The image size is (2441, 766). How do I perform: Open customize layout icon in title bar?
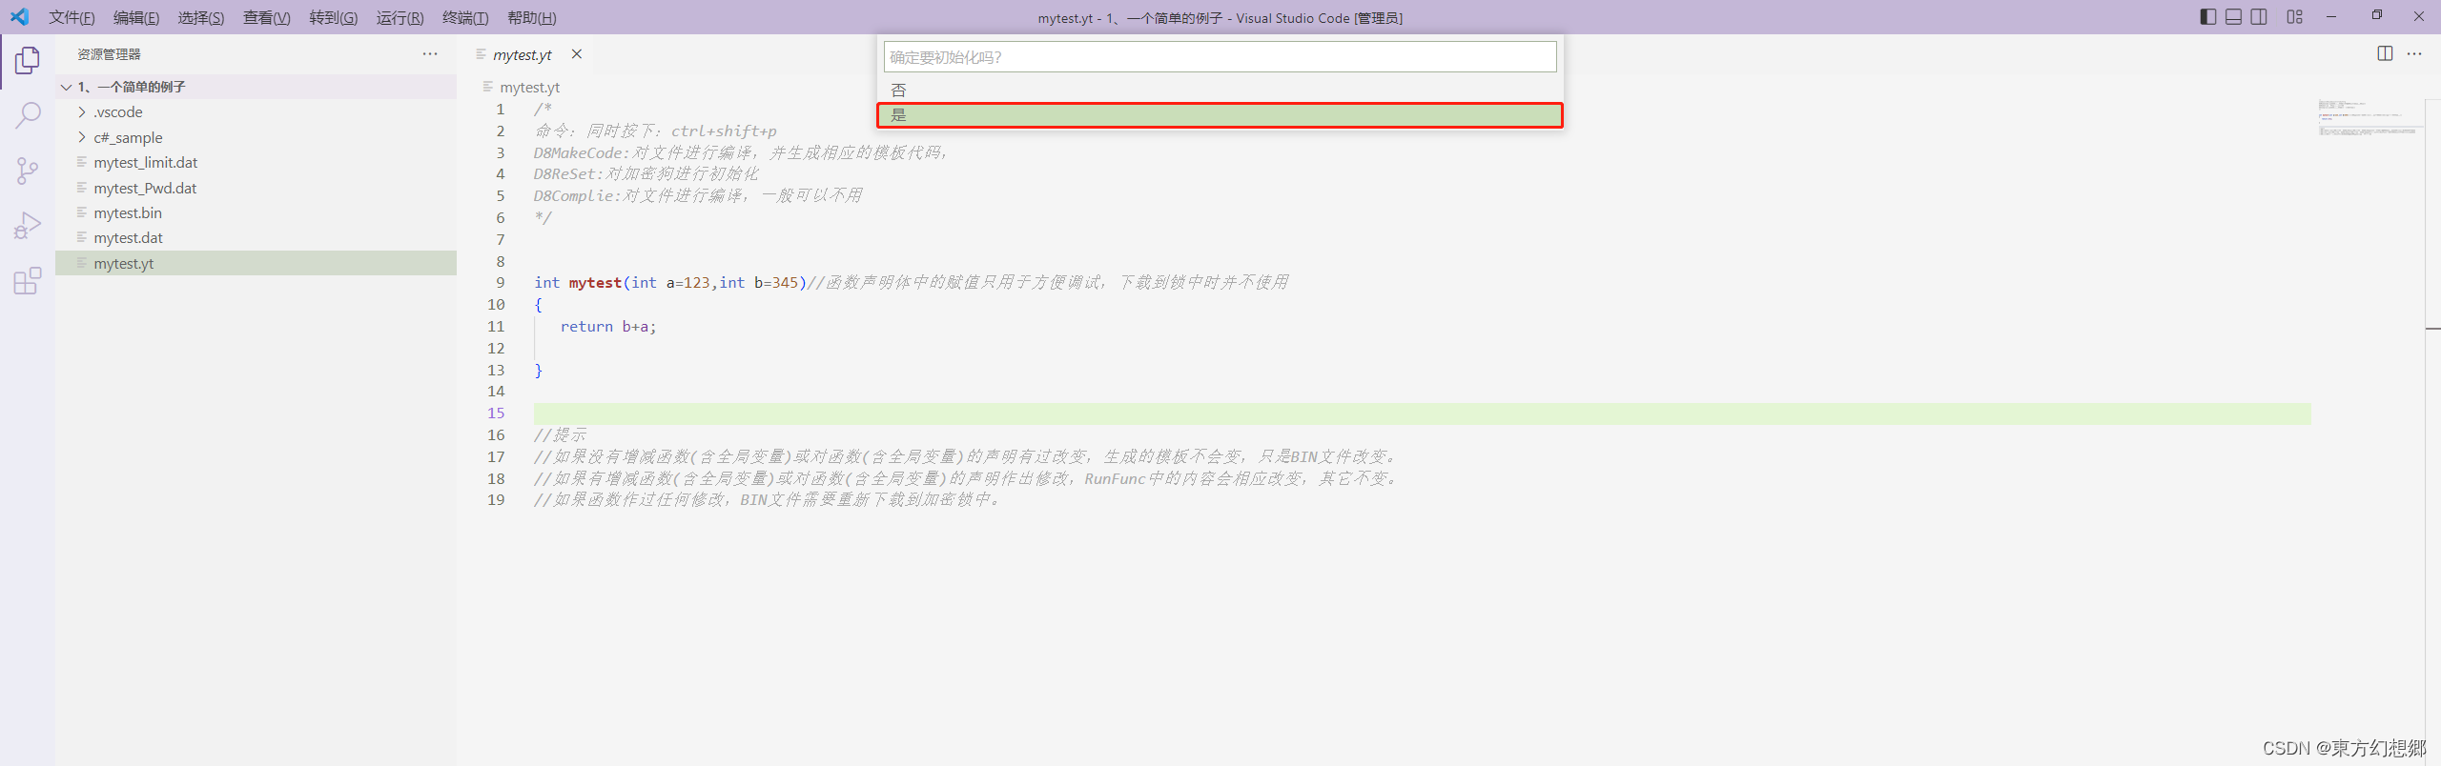click(x=2295, y=17)
